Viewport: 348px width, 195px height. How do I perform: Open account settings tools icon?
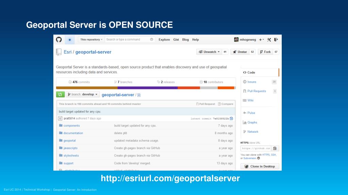[x=269, y=40]
